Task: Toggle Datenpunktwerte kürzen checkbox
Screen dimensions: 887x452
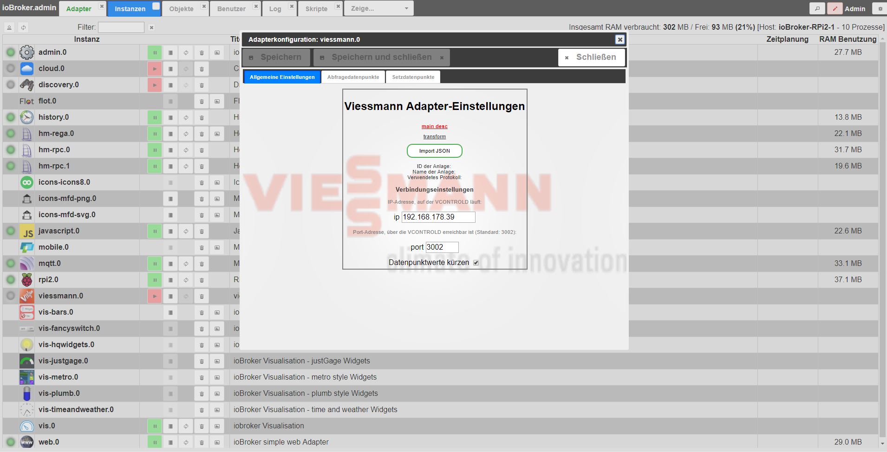Action: (476, 263)
